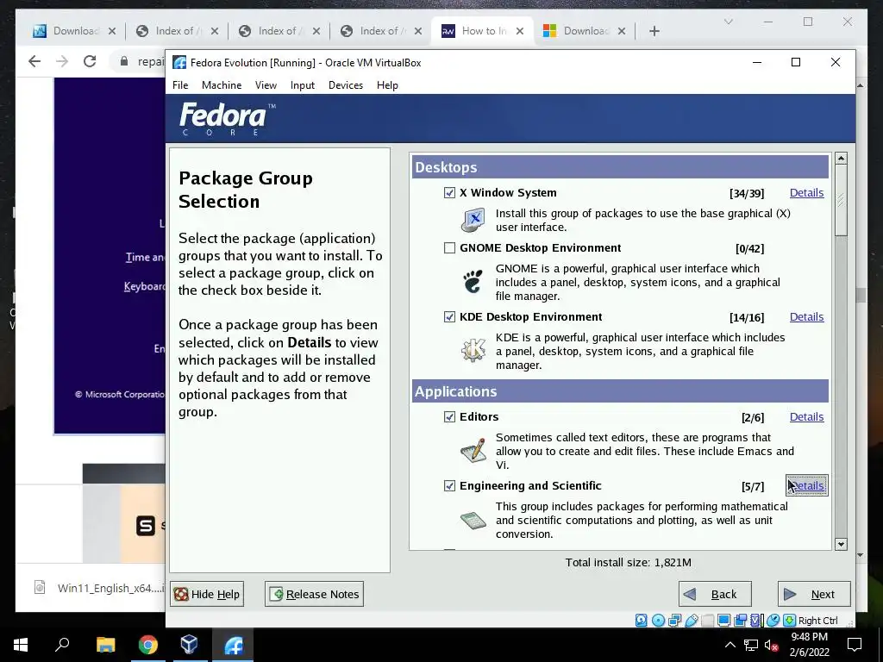The image size is (883, 662).
Task: Open Editors Details link
Action: click(806, 416)
